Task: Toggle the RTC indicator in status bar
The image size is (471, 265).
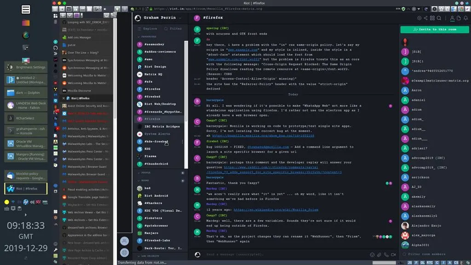Action: click(x=430, y=263)
